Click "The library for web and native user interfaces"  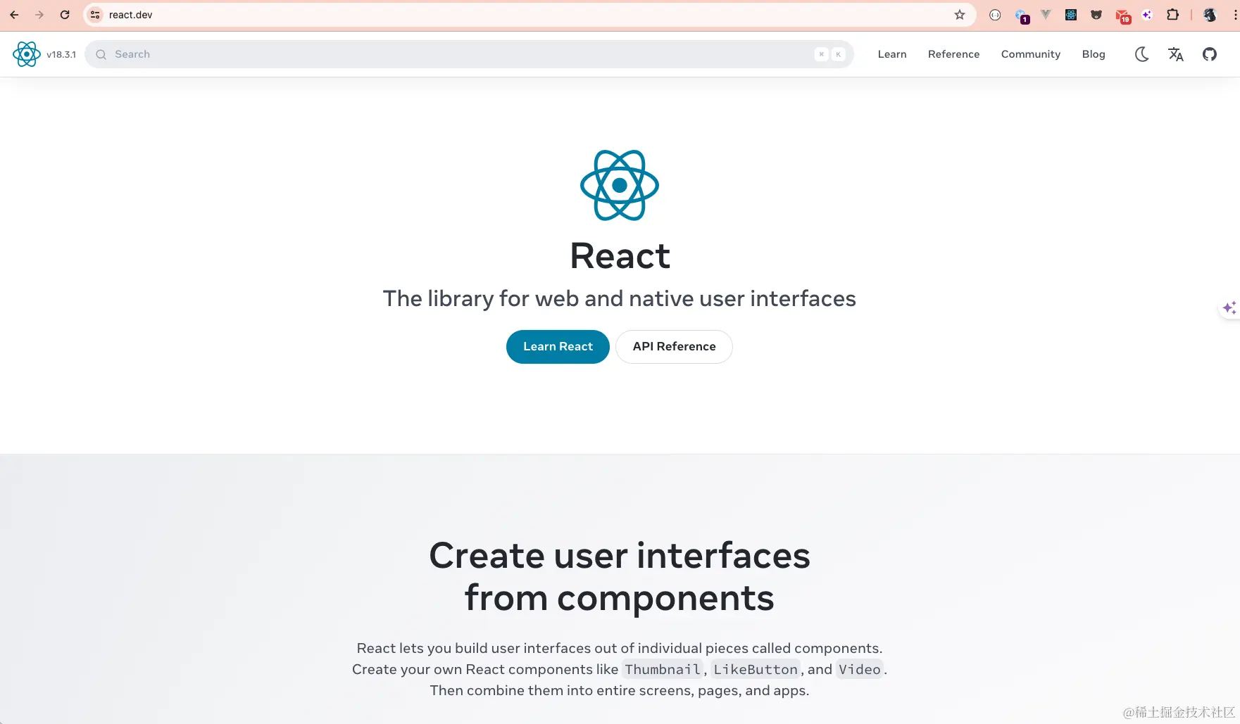620,299
